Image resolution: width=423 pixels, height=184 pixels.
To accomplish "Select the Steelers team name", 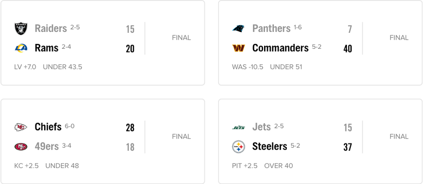I will [269, 146].
